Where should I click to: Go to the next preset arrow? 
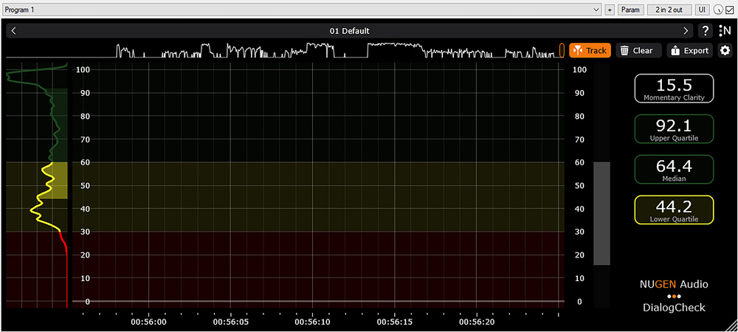pos(686,31)
